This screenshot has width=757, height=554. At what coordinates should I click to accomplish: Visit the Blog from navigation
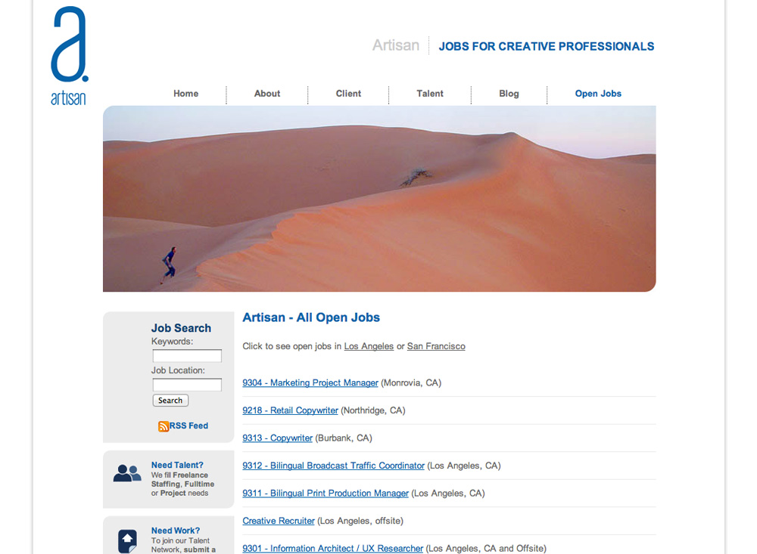pos(509,94)
